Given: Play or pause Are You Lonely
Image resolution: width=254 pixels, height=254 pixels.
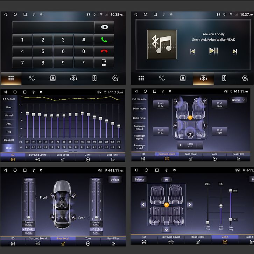Looking at the screenshot, I should (x=213, y=51).
